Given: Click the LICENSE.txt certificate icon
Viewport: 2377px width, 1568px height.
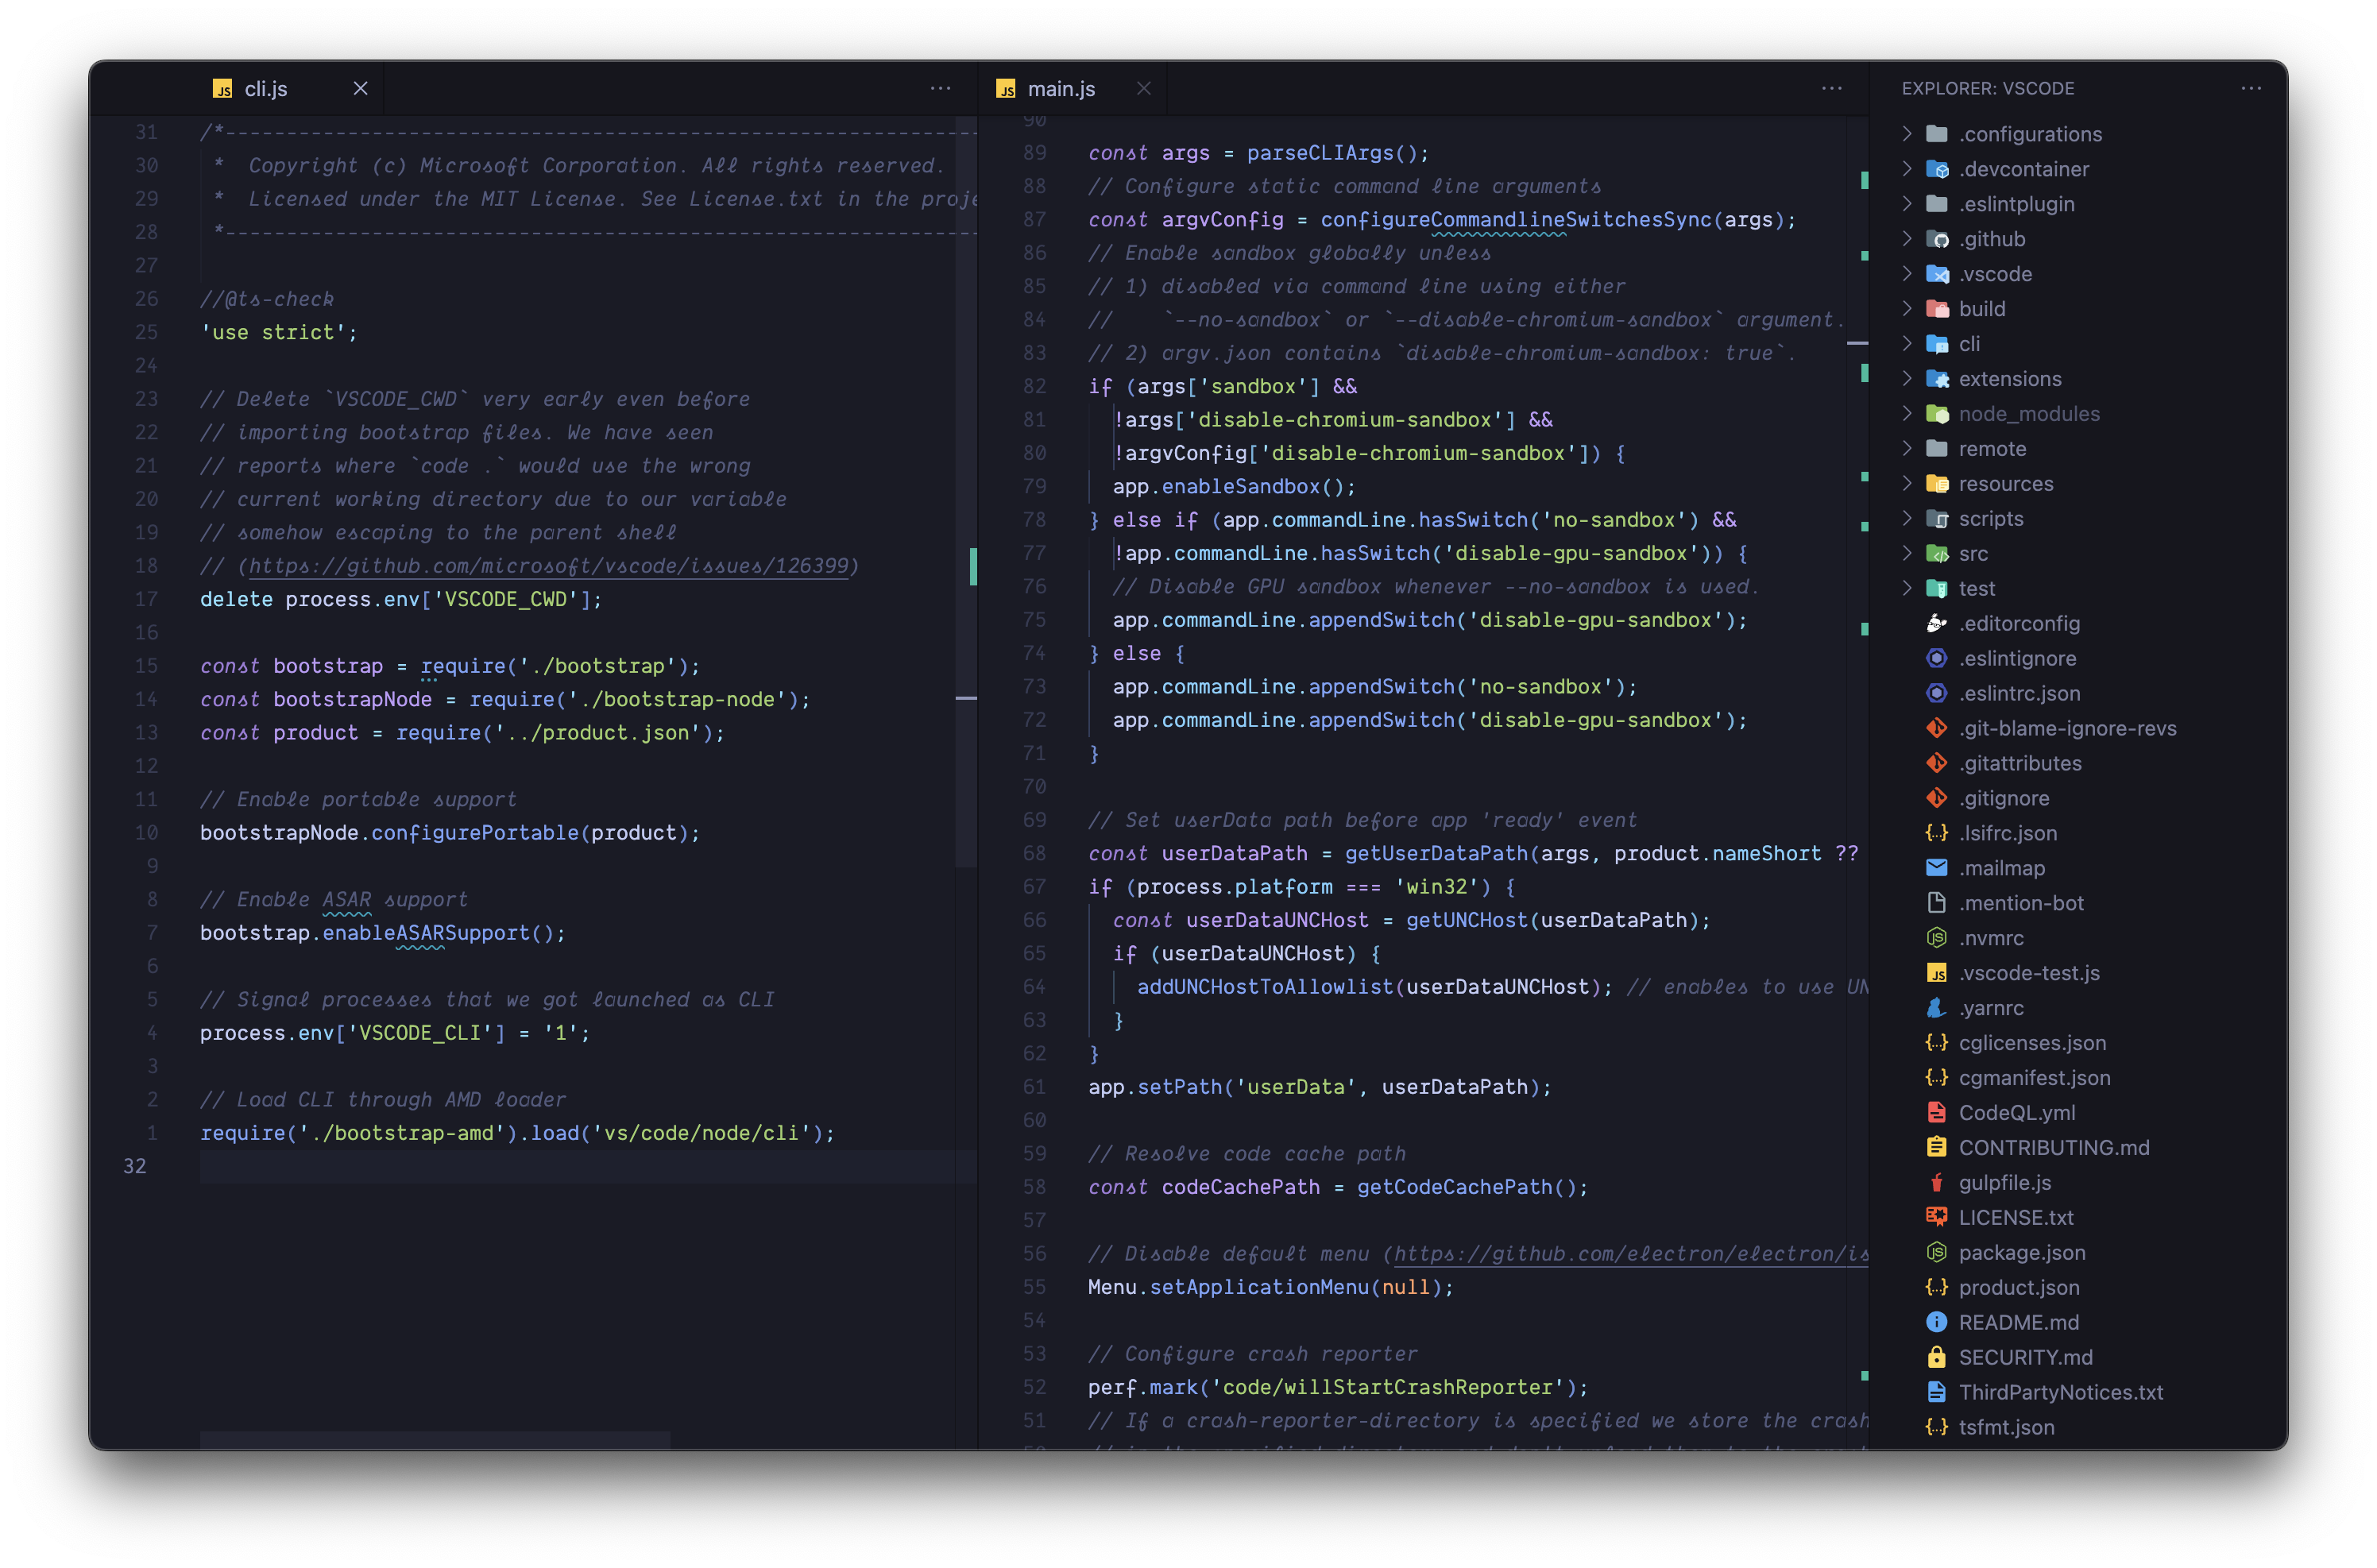Looking at the screenshot, I should click(1936, 1218).
